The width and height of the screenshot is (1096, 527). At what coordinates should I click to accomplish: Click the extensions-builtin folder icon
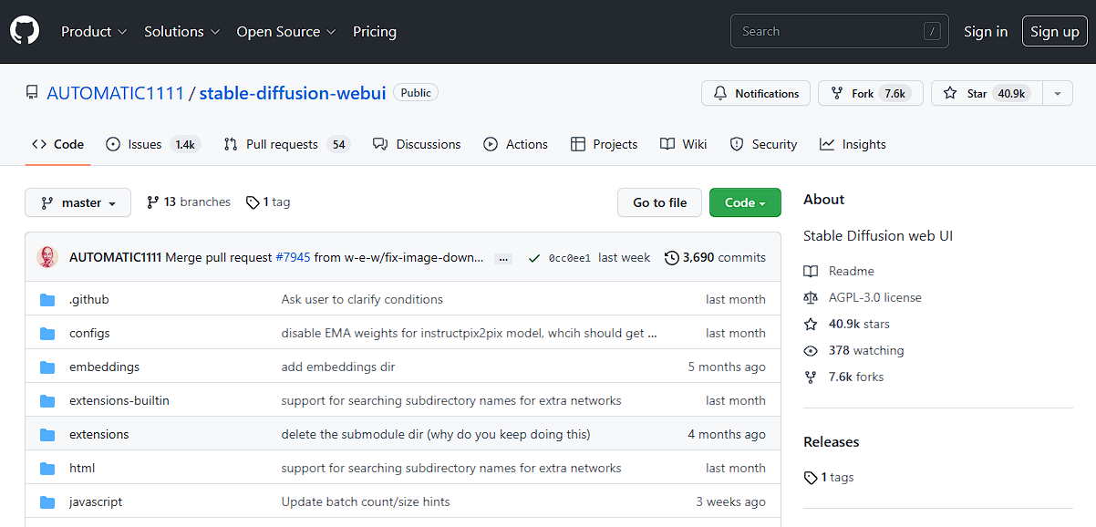click(47, 400)
